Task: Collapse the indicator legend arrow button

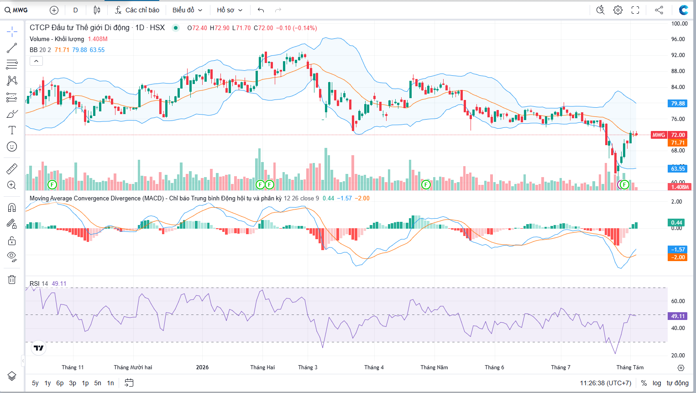Action: coord(36,61)
